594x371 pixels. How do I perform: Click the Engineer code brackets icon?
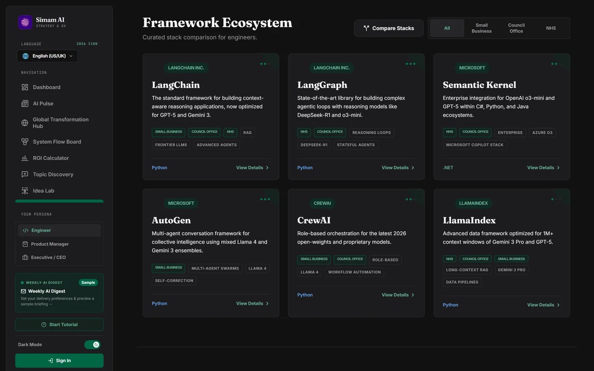point(25,230)
